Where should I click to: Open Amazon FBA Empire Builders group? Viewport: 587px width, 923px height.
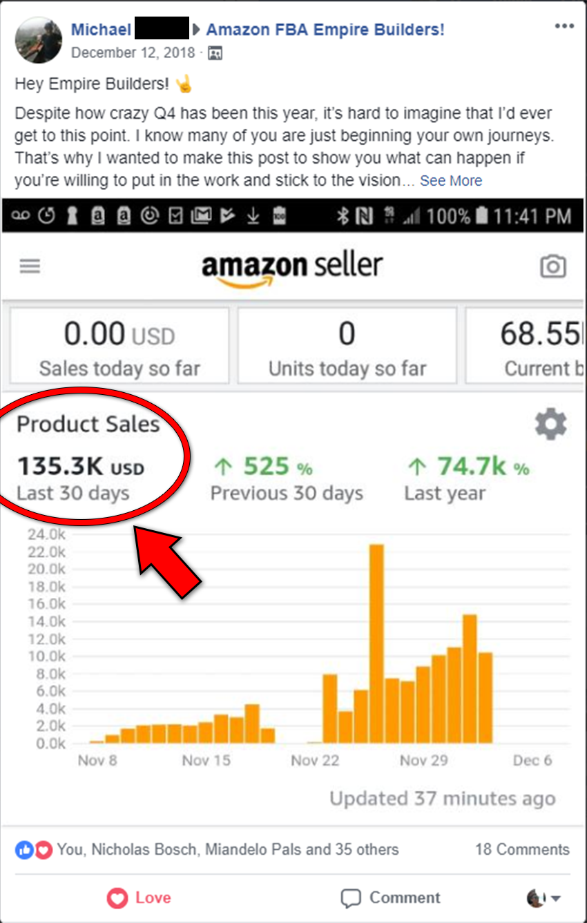325,30
